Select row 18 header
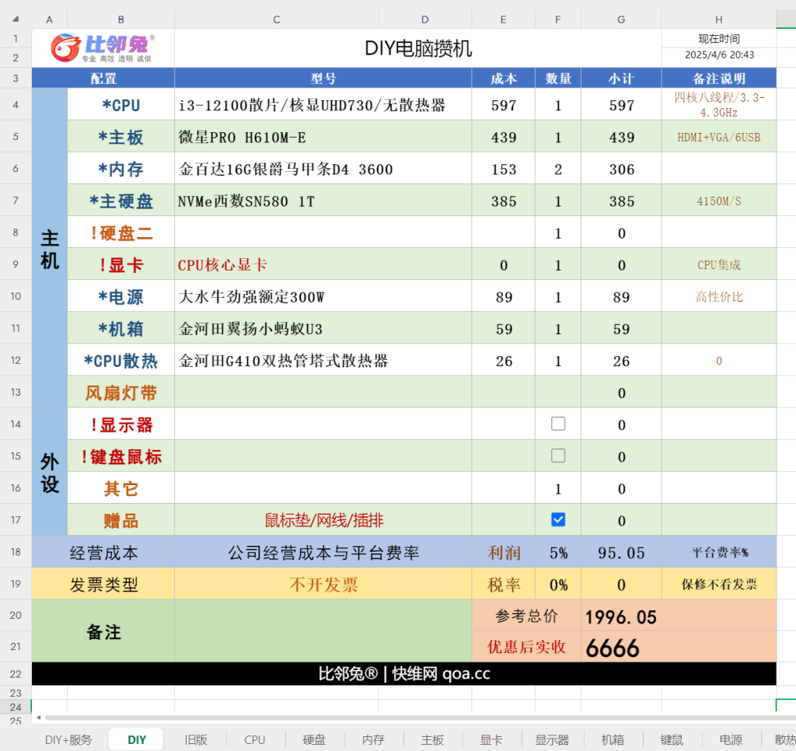The width and height of the screenshot is (796, 751). [x=16, y=552]
